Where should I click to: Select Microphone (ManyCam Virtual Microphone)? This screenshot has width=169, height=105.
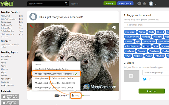pyautogui.click(x=56, y=74)
